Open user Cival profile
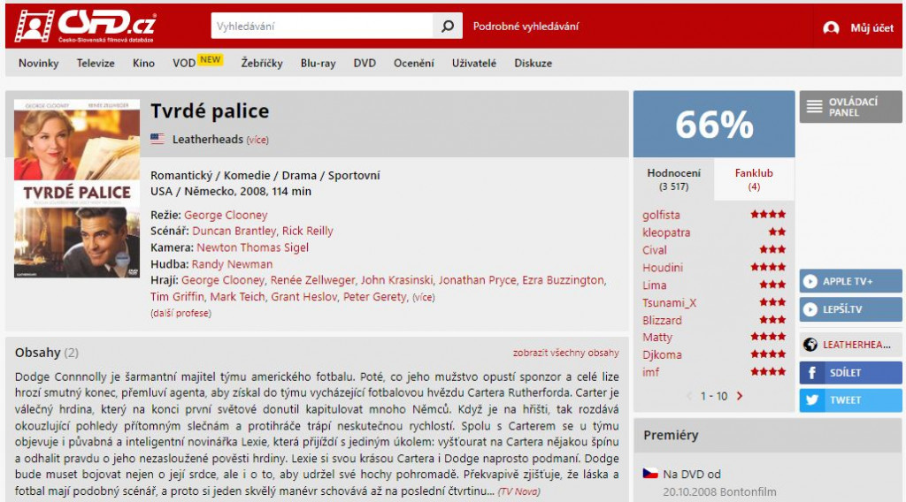This screenshot has height=502, width=906. 654,250
